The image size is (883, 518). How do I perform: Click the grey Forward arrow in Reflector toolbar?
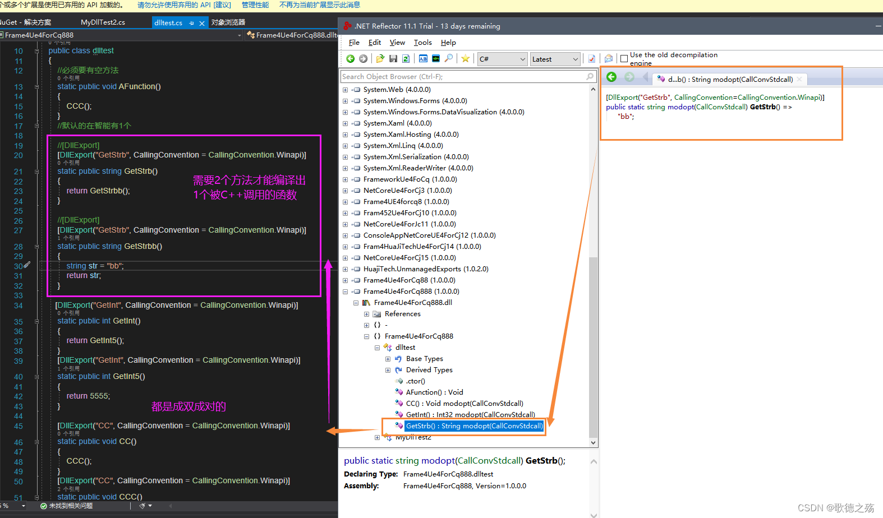(364, 59)
